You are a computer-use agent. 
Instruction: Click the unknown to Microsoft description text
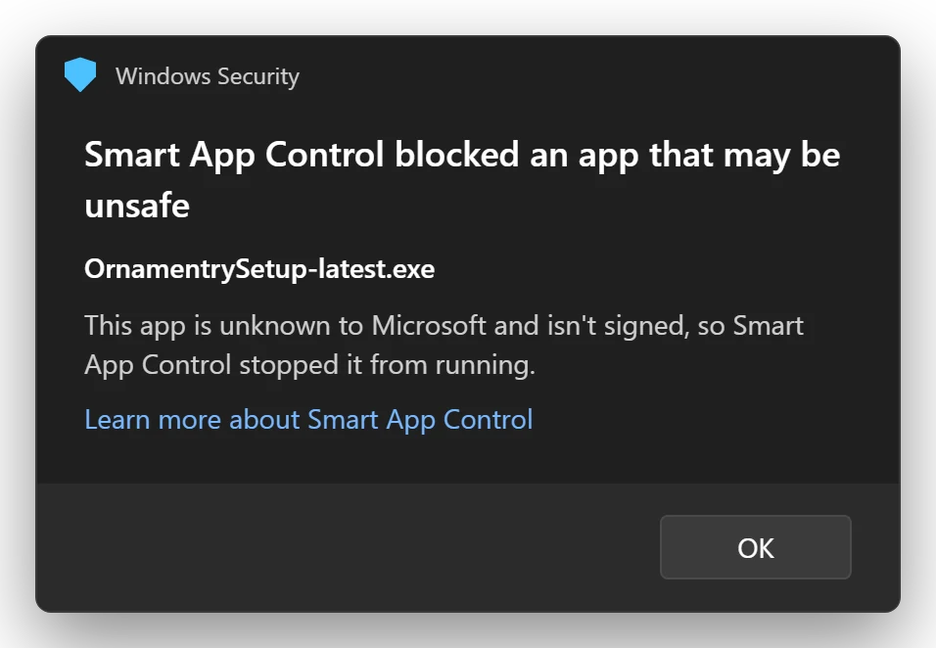pos(444,345)
